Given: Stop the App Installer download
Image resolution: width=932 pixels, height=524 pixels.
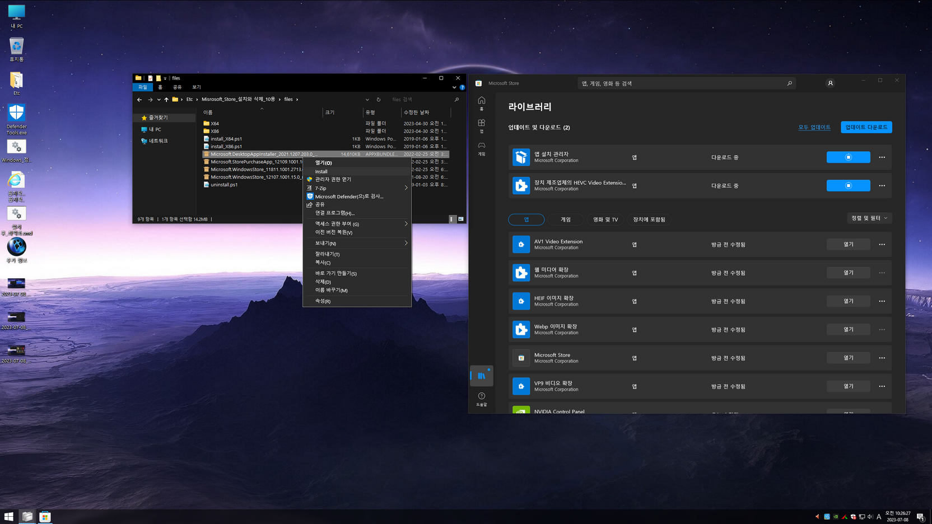Looking at the screenshot, I should coord(848,157).
